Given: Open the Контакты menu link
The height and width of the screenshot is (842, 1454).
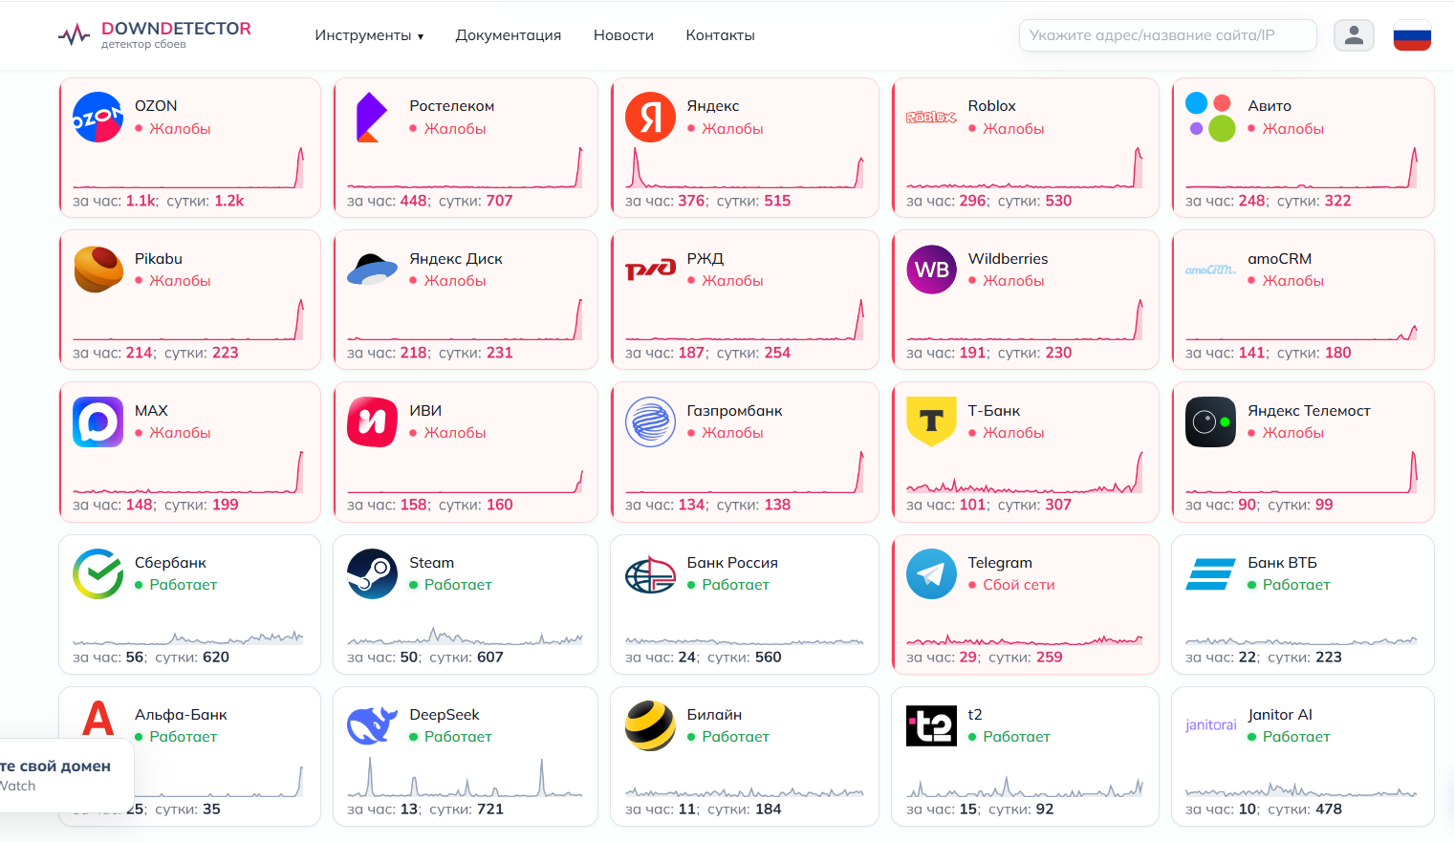Looking at the screenshot, I should (720, 35).
